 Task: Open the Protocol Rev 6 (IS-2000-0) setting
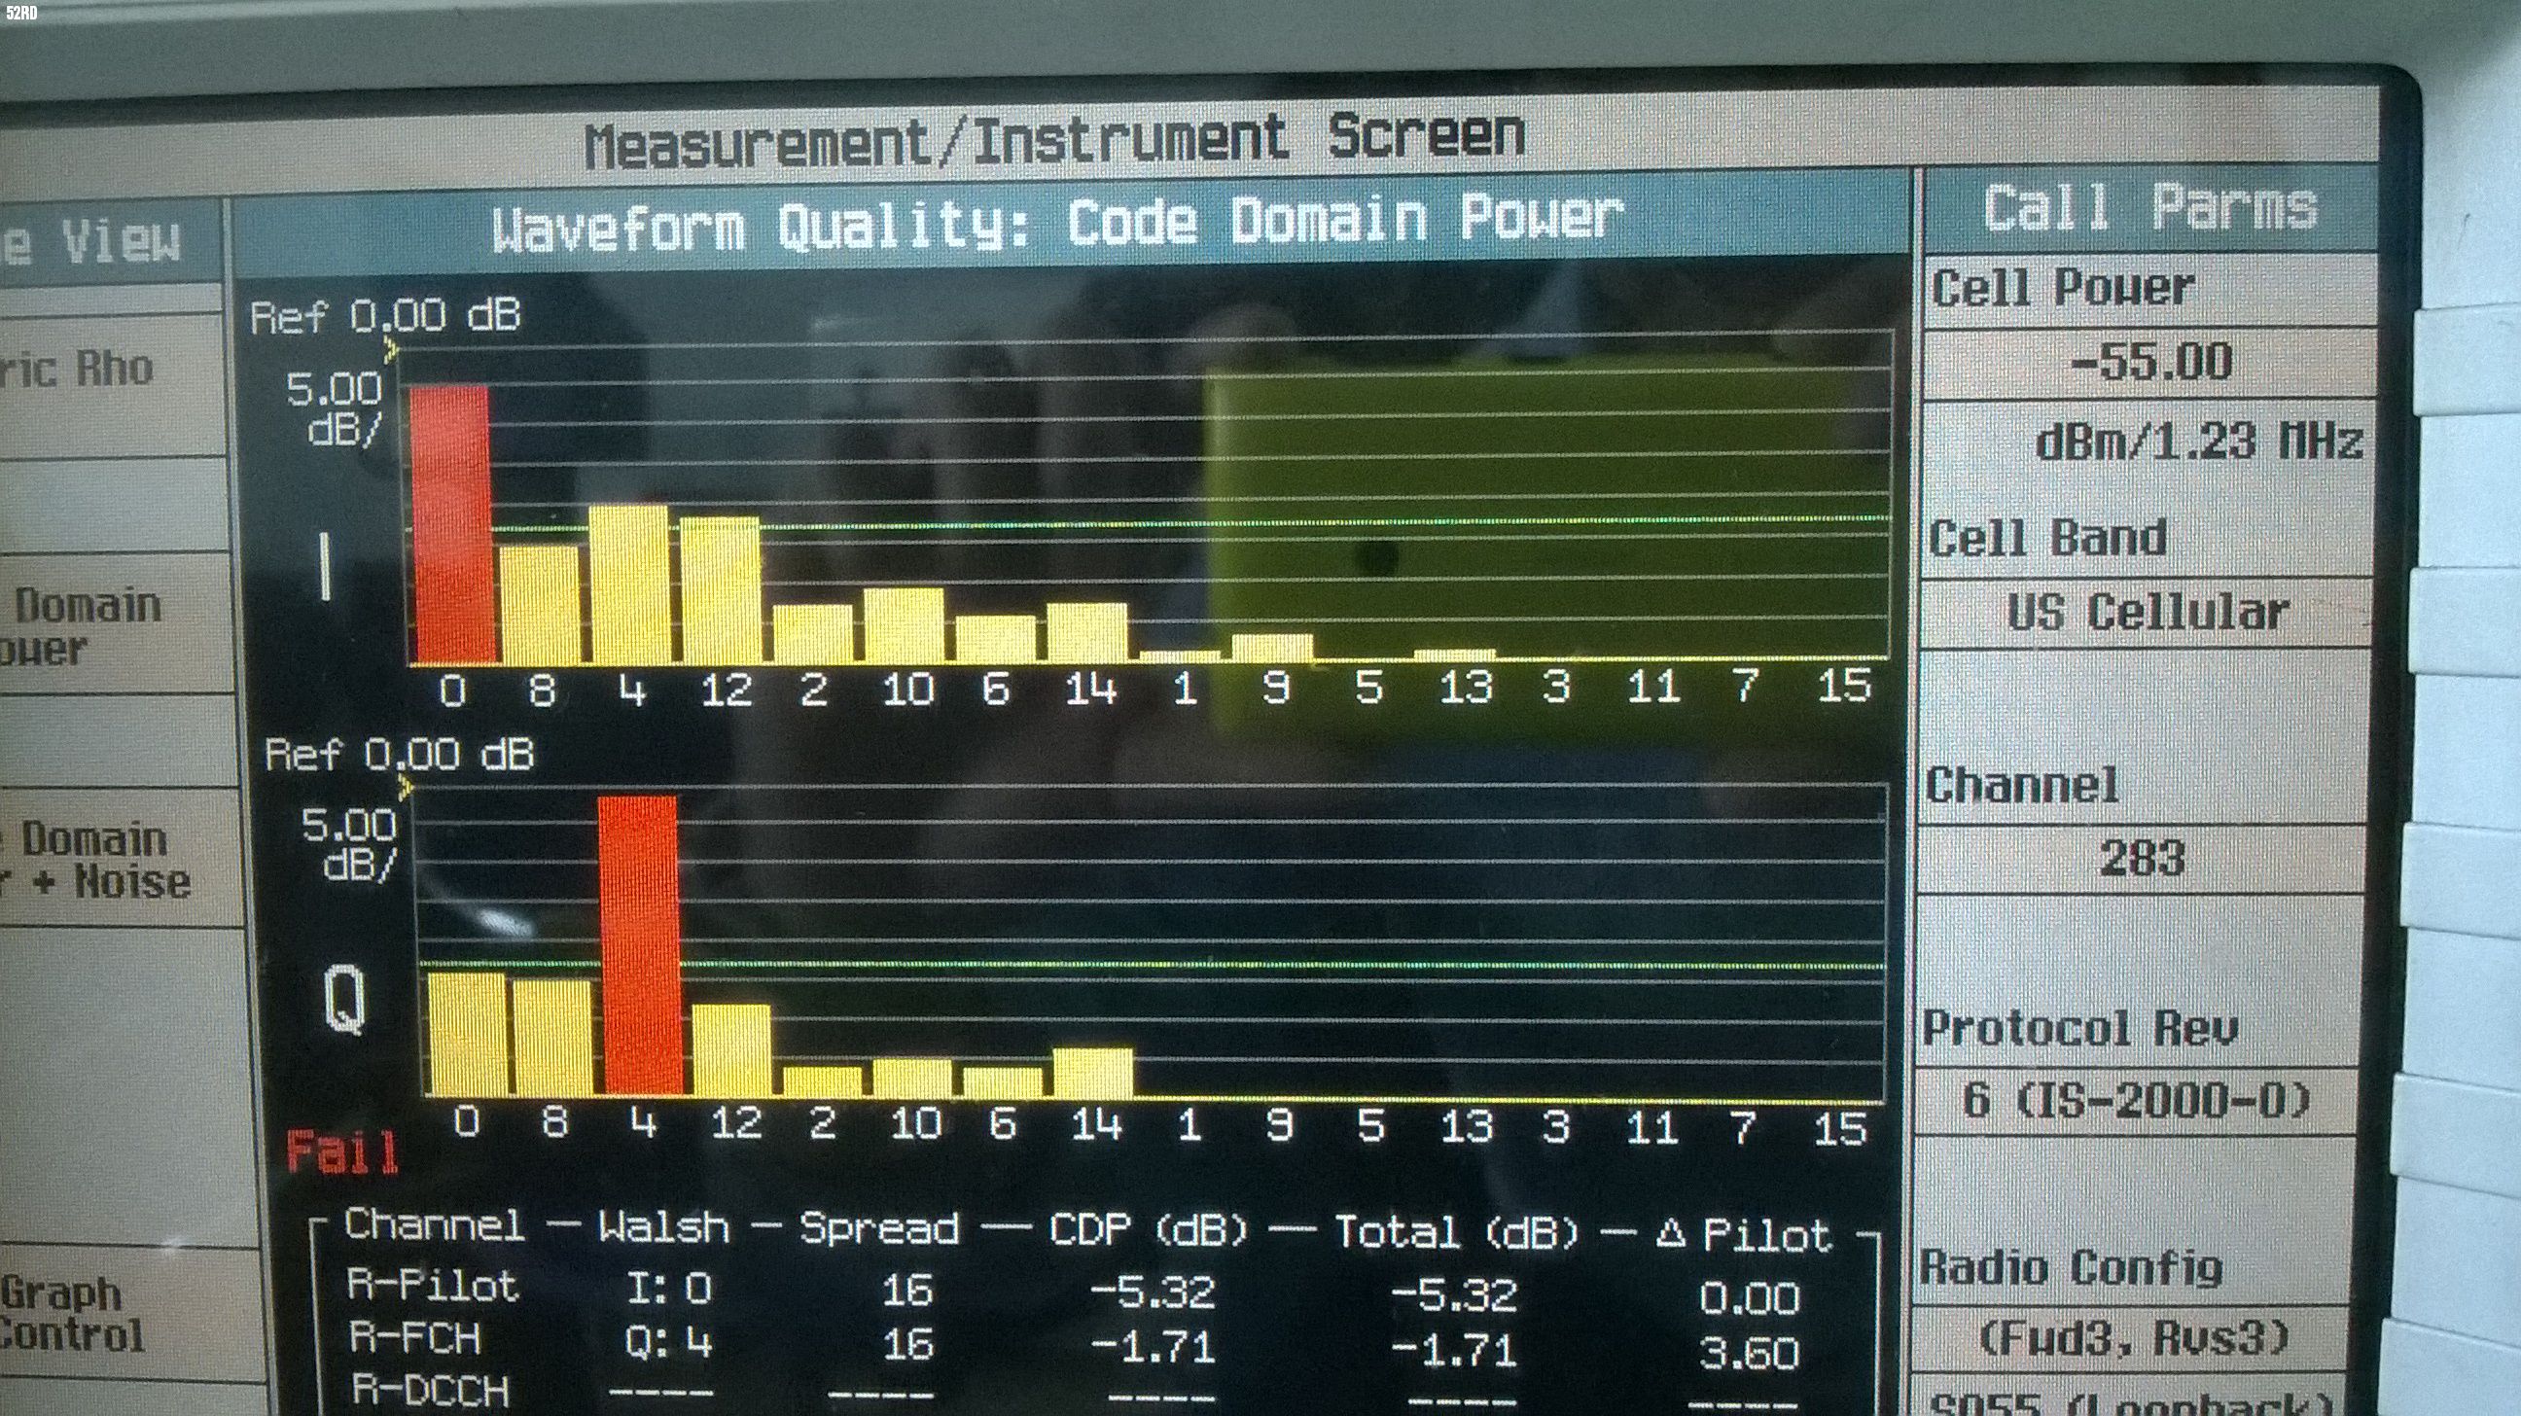click(x=2136, y=1101)
